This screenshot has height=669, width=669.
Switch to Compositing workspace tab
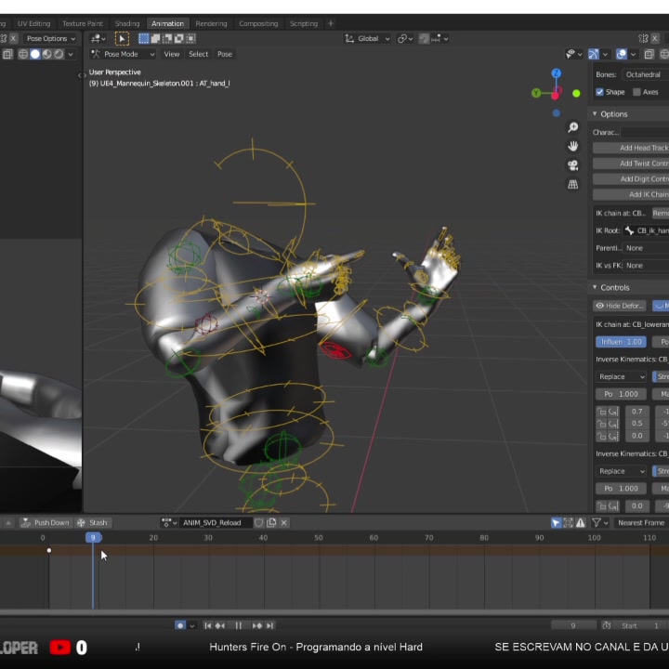(x=258, y=23)
